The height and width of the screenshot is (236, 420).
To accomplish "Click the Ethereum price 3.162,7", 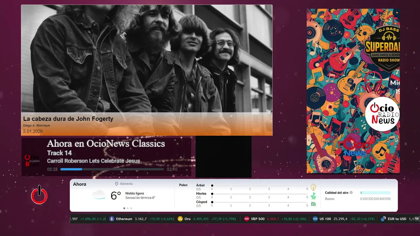I will click(x=141, y=219).
